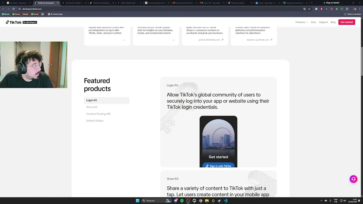Open the Docs menu item
This screenshot has height=204, width=363.
[x=313, y=22]
